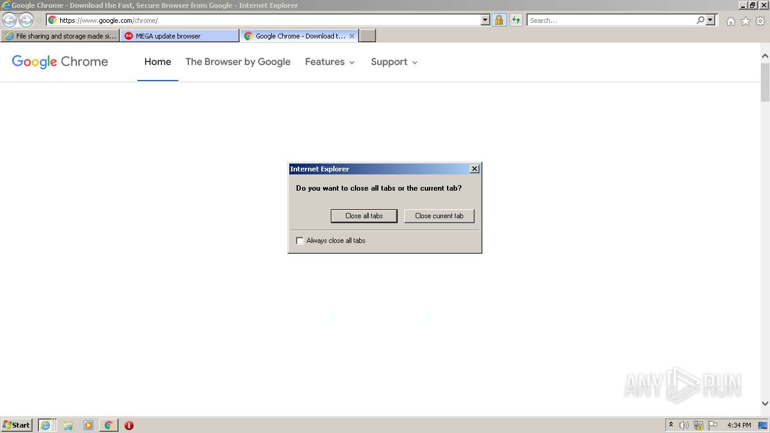Viewport: 770px width, 433px height.
Task: Click the red Opera-style taskbar icon
Action: [x=129, y=425]
